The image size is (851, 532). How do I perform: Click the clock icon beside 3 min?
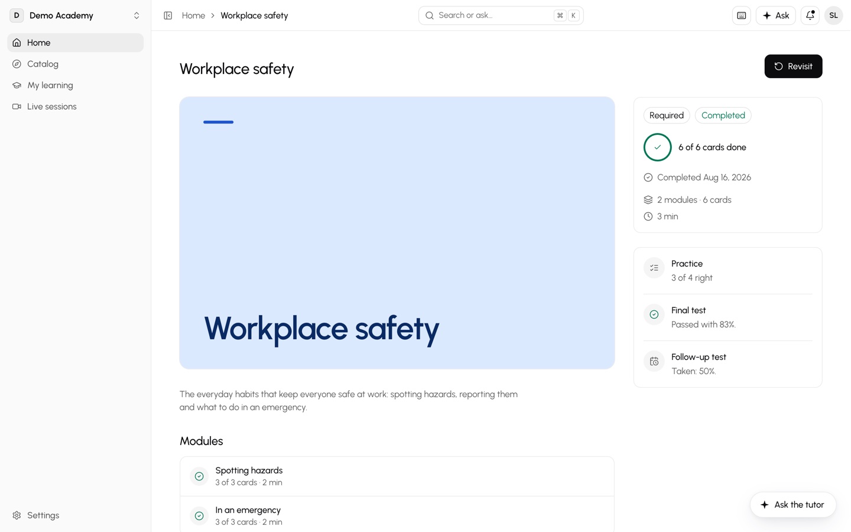648,216
